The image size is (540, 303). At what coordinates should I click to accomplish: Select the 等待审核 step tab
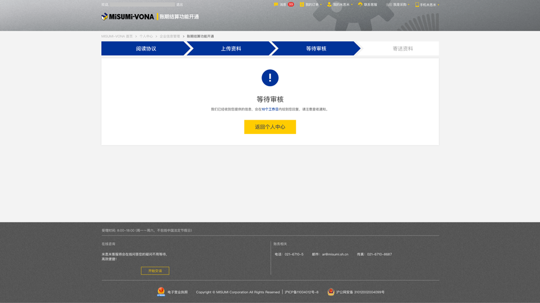tap(316, 49)
